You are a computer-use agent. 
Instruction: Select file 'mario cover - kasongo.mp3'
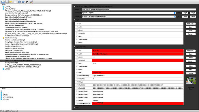click(x=14, y=50)
